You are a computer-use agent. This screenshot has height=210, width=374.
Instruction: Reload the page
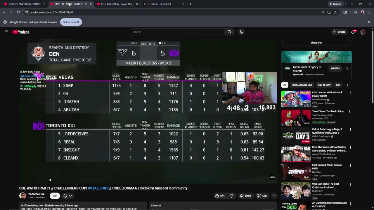tap(18, 12)
